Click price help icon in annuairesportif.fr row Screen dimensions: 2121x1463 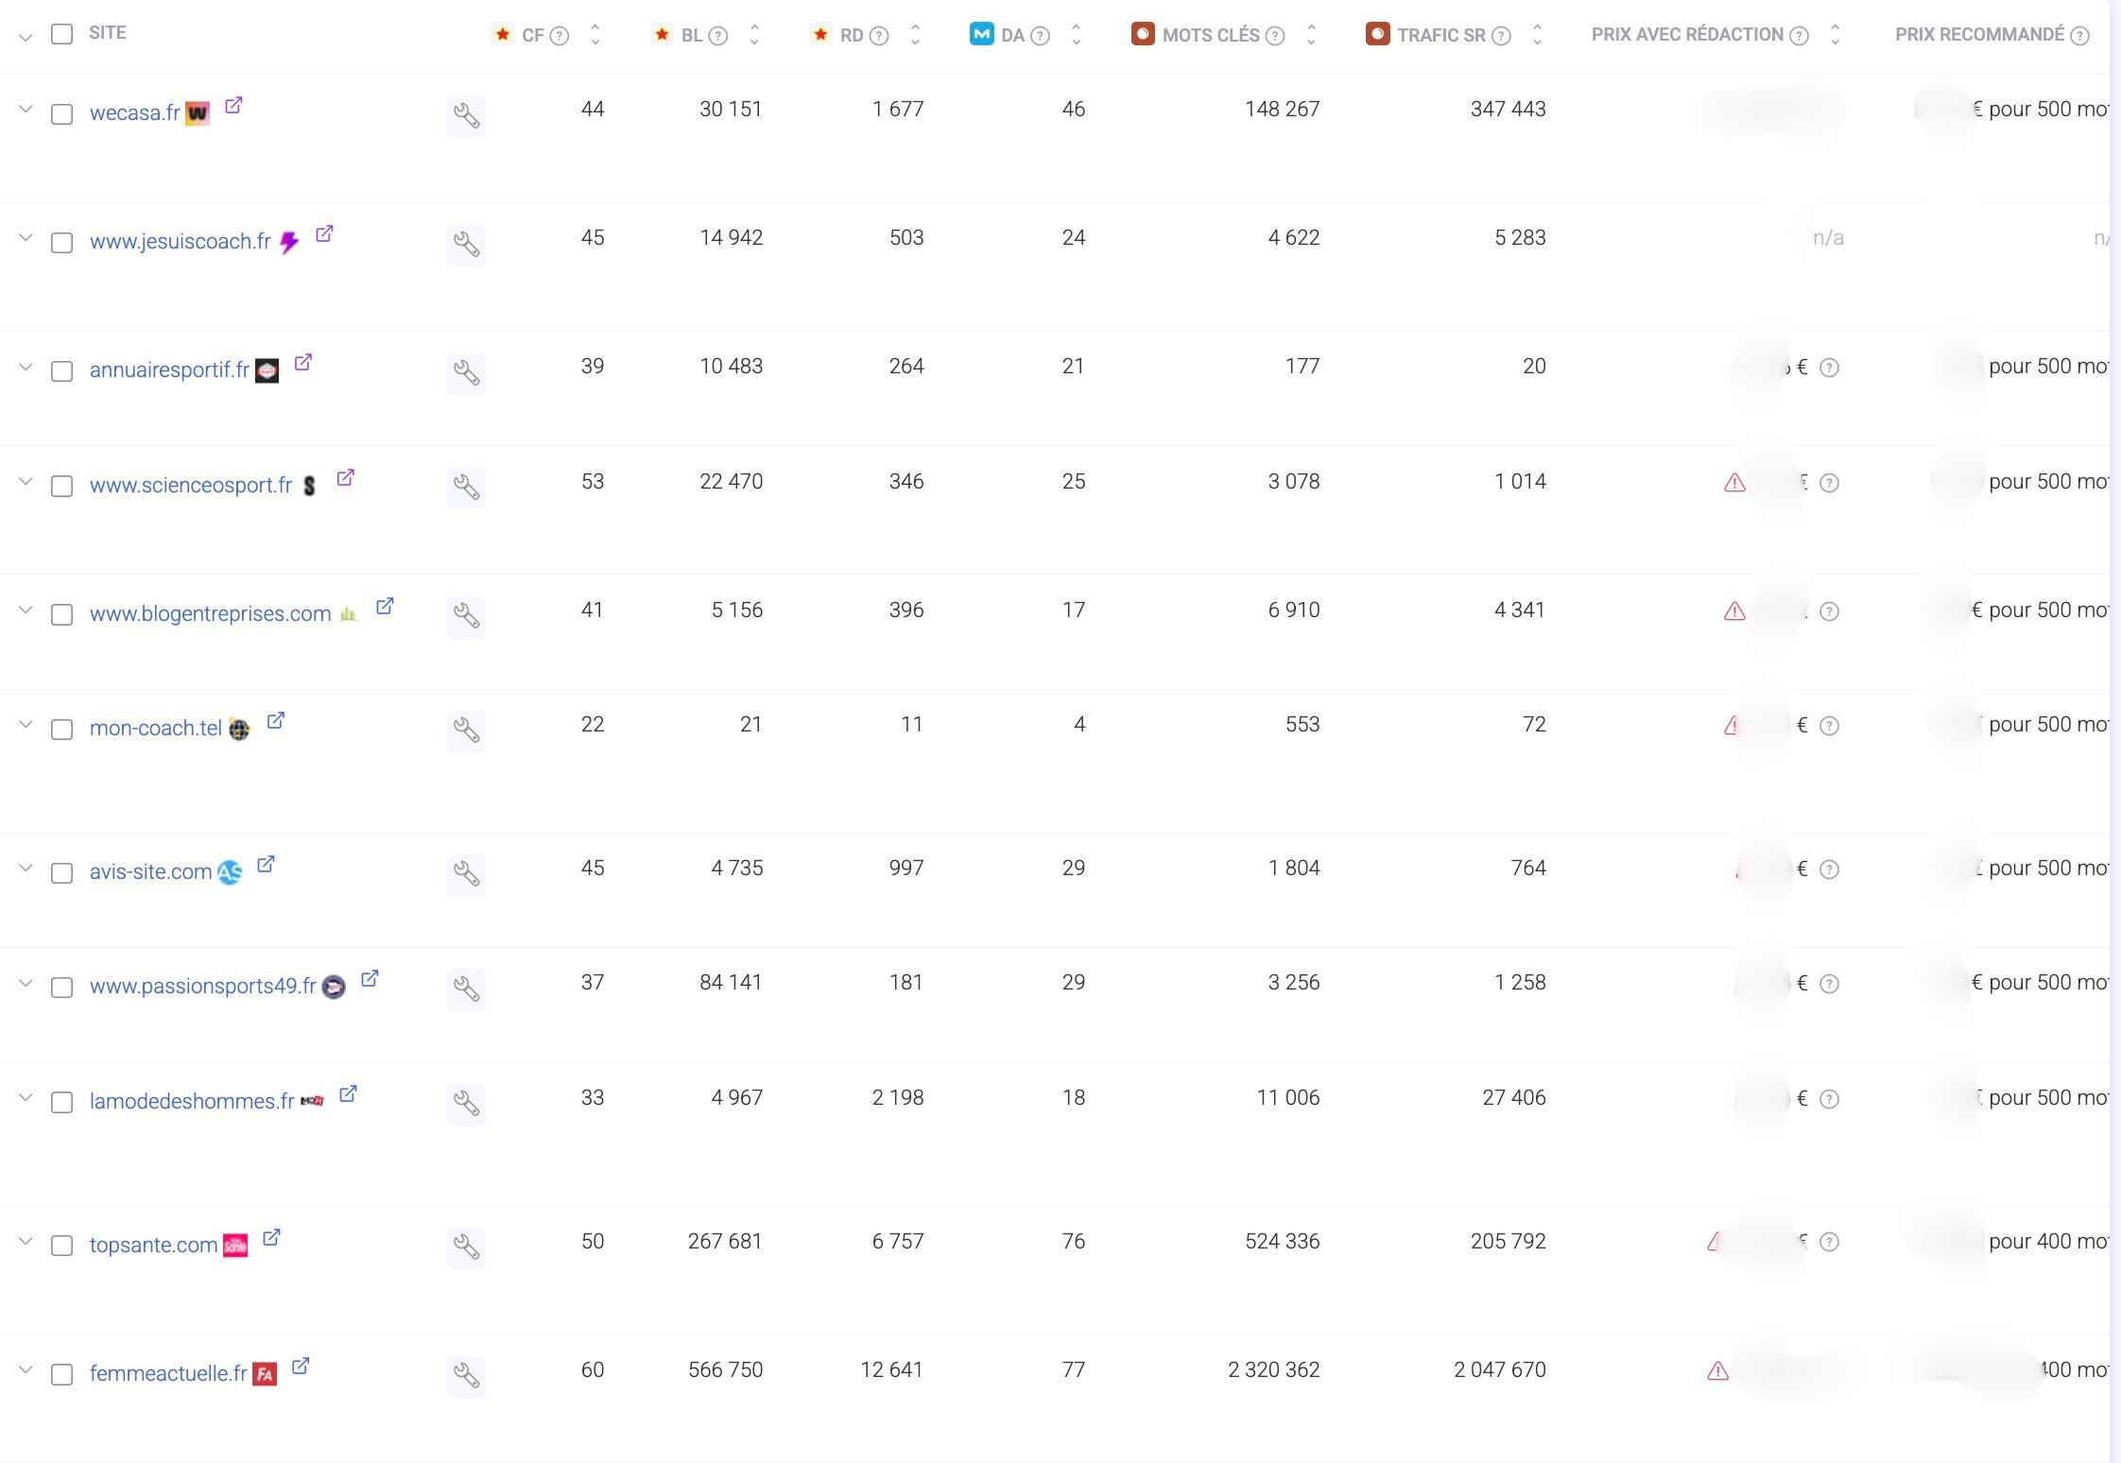click(x=1829, y=368)
